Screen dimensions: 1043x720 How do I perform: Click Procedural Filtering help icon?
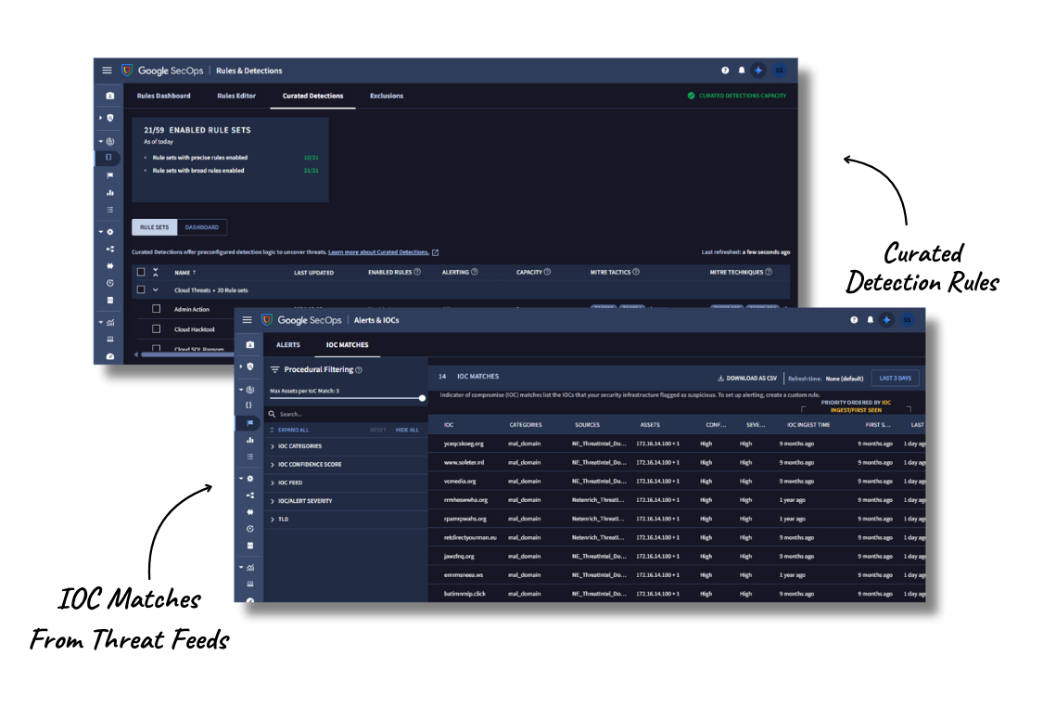tap(359, 370)
